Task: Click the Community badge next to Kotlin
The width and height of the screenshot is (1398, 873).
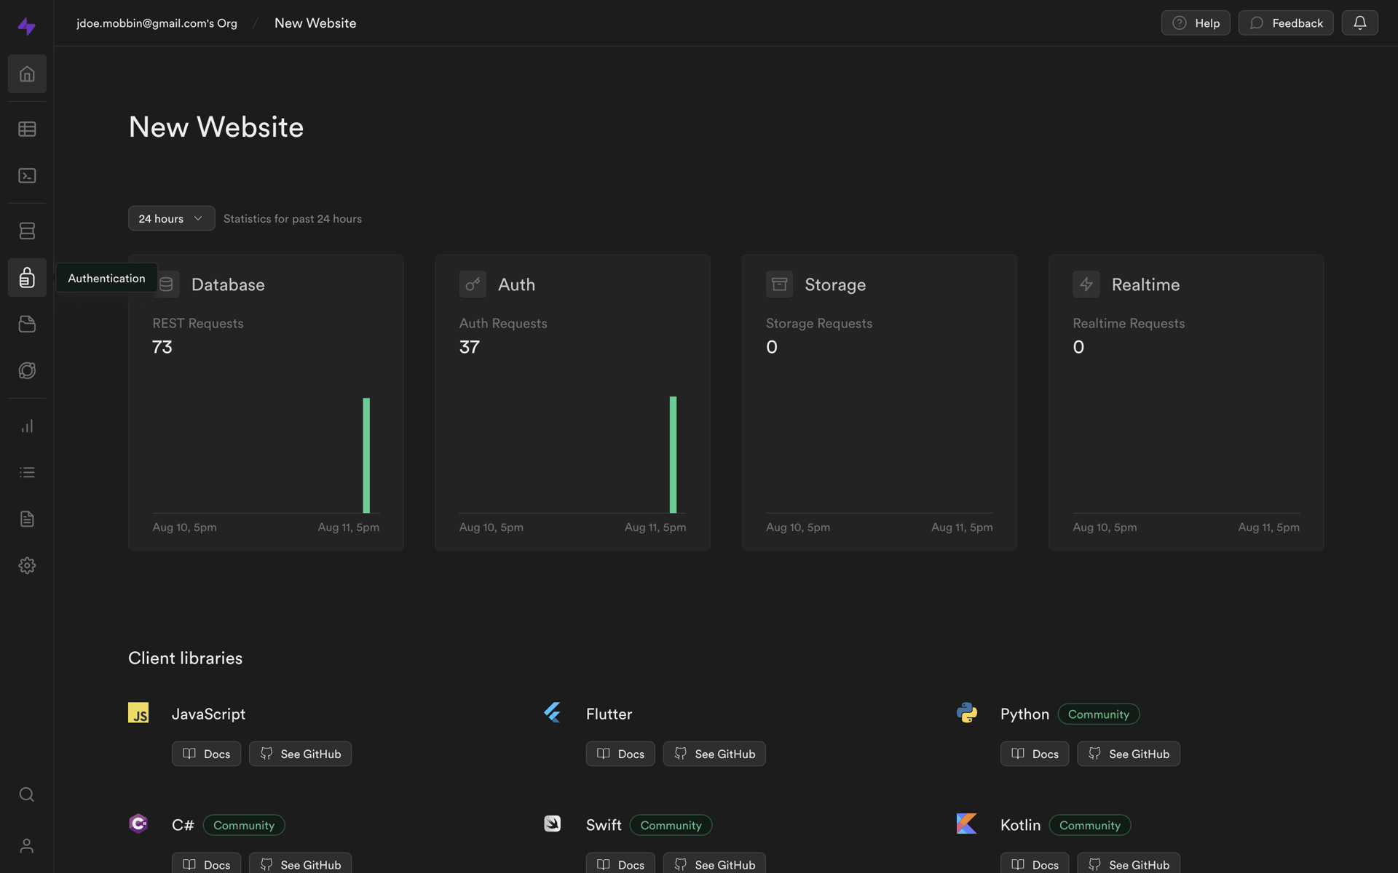Action: pyautogui.click(x=1089, y=825)
